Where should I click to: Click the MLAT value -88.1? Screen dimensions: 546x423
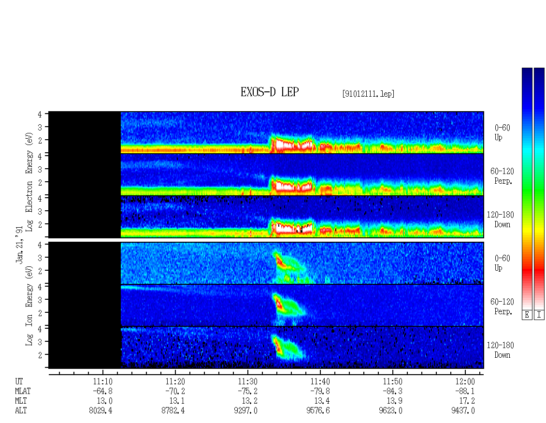click(x=465, y=391)
